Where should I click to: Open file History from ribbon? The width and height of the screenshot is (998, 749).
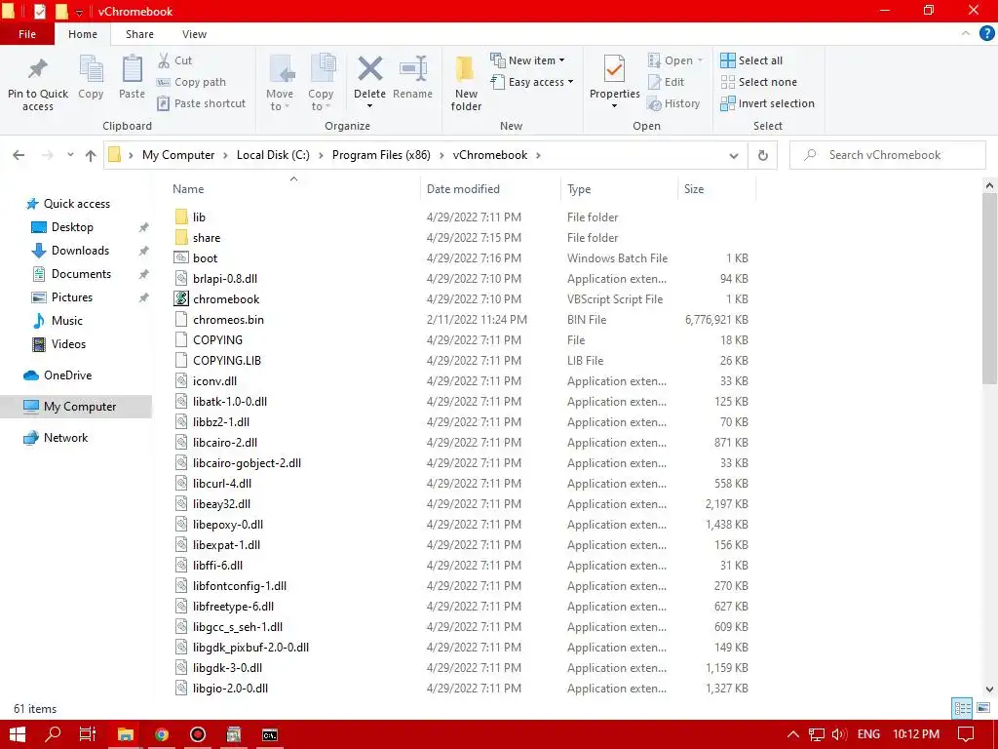pos(672,103)
